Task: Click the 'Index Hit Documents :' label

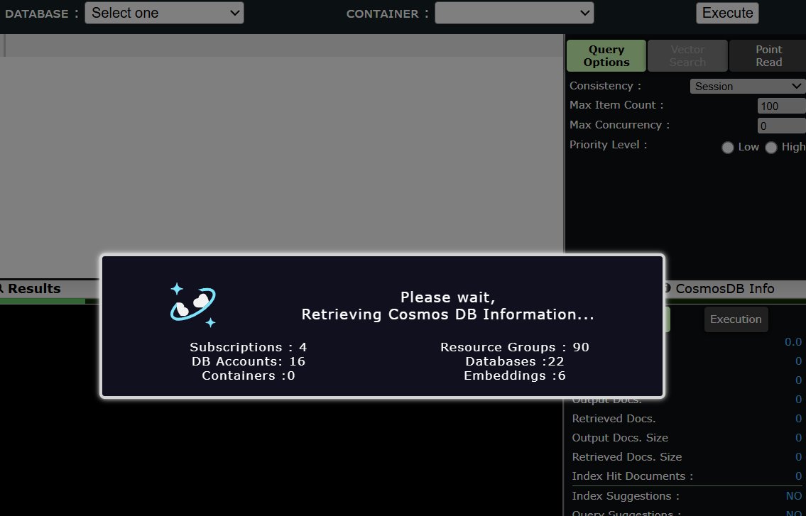Action: [632, 476]
